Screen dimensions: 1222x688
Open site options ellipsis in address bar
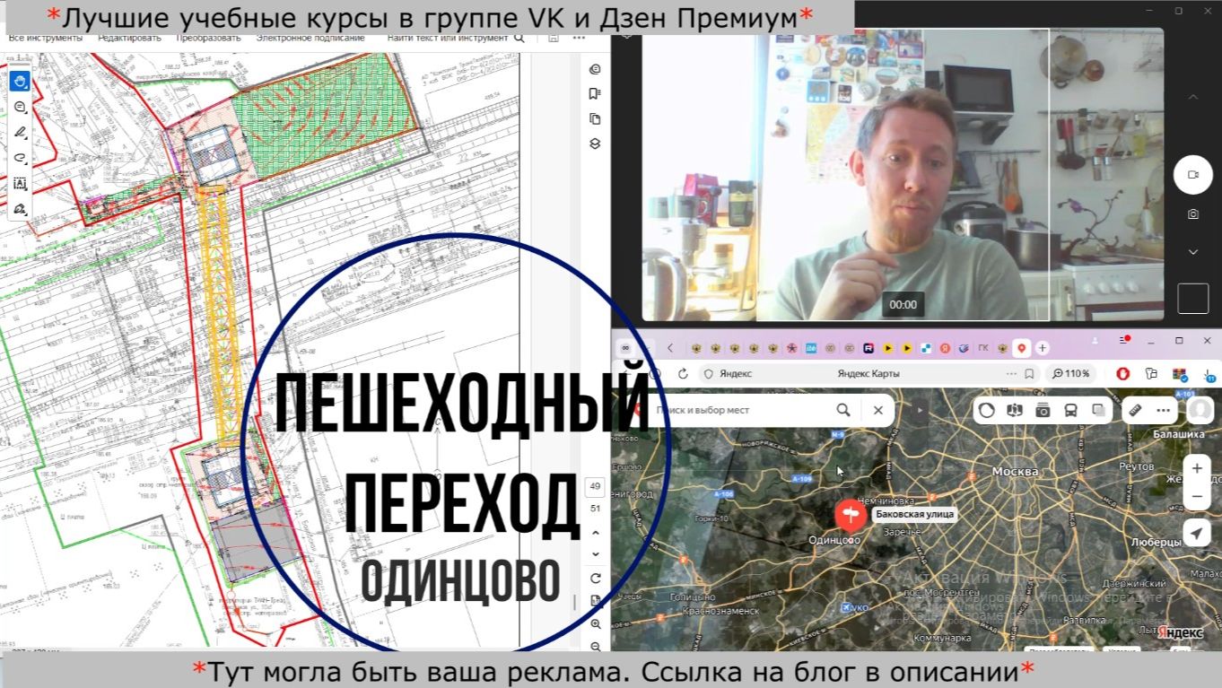pyautogui.click(x=1011, y=373)
